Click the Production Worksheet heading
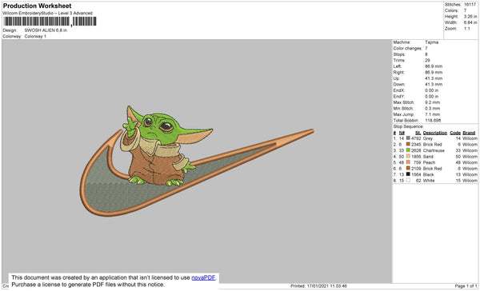480x291 pixels. tap(37, 6)
